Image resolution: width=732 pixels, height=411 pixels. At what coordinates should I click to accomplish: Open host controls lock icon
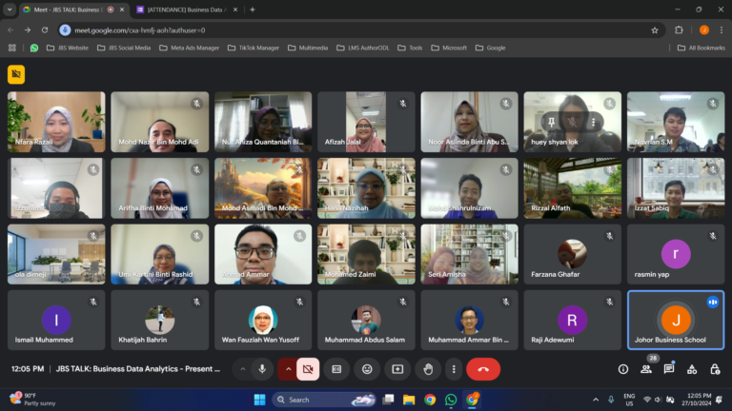tap(714, 368)
